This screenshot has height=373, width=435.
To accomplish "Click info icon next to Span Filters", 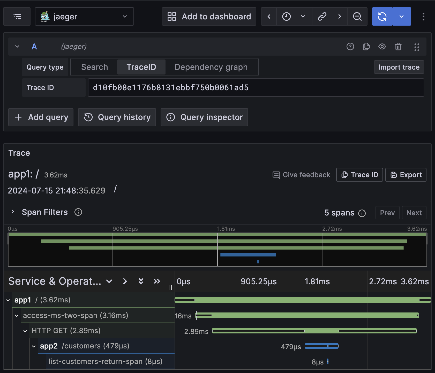I will pos(78,212).
